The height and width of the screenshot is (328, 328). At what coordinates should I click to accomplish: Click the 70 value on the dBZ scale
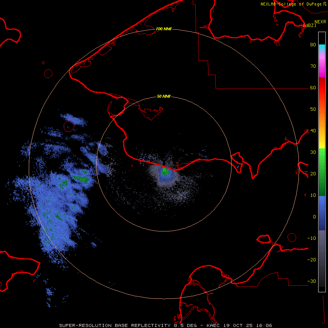pos(313,66)
